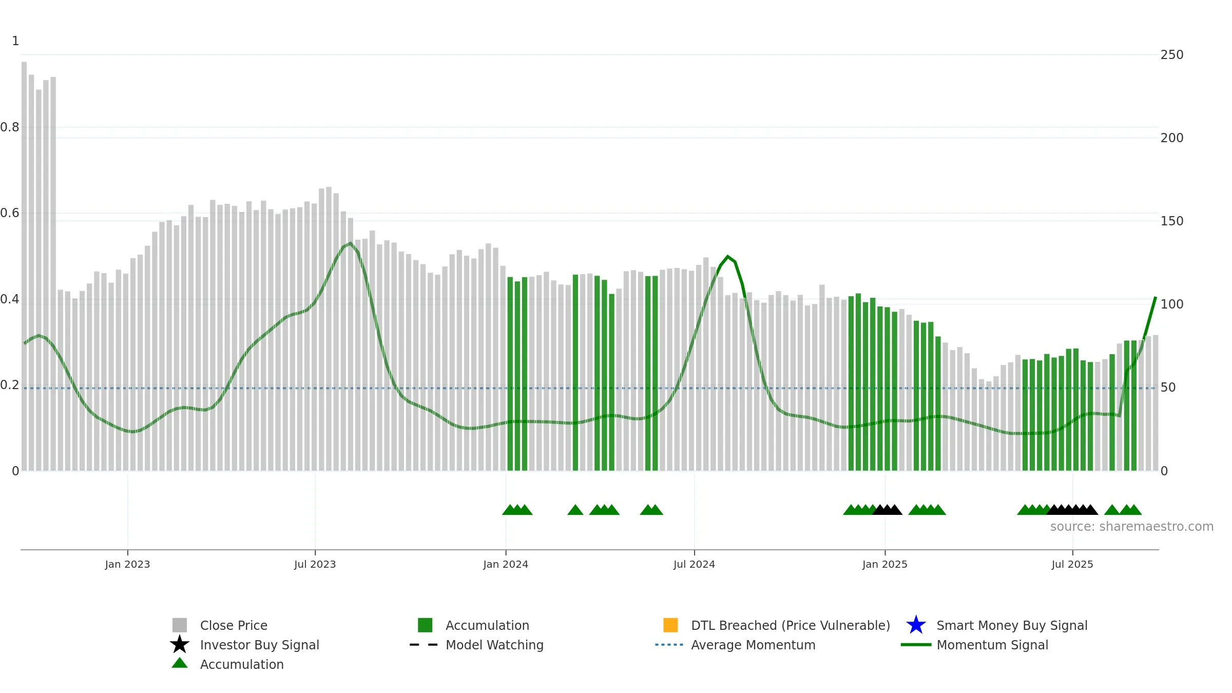Image resolution: width=1232 pixels, height=693 pixels.
Task: Click the orange DTL Breached legend swatch
Action: coord(670,625)
